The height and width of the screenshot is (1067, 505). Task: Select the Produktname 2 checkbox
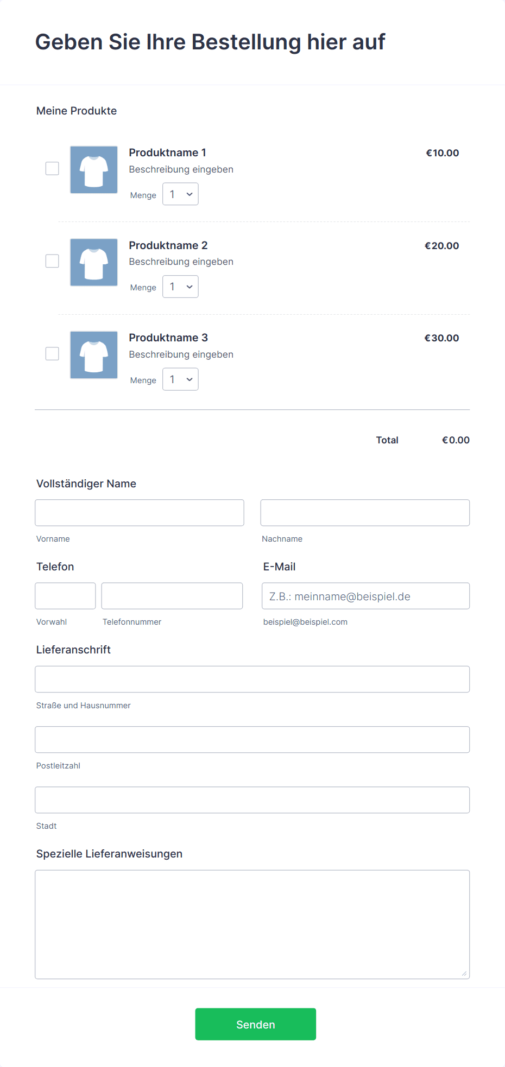[52, 261]
